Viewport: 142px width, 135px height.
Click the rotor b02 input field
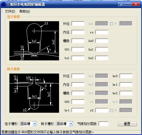click(78, 102)
